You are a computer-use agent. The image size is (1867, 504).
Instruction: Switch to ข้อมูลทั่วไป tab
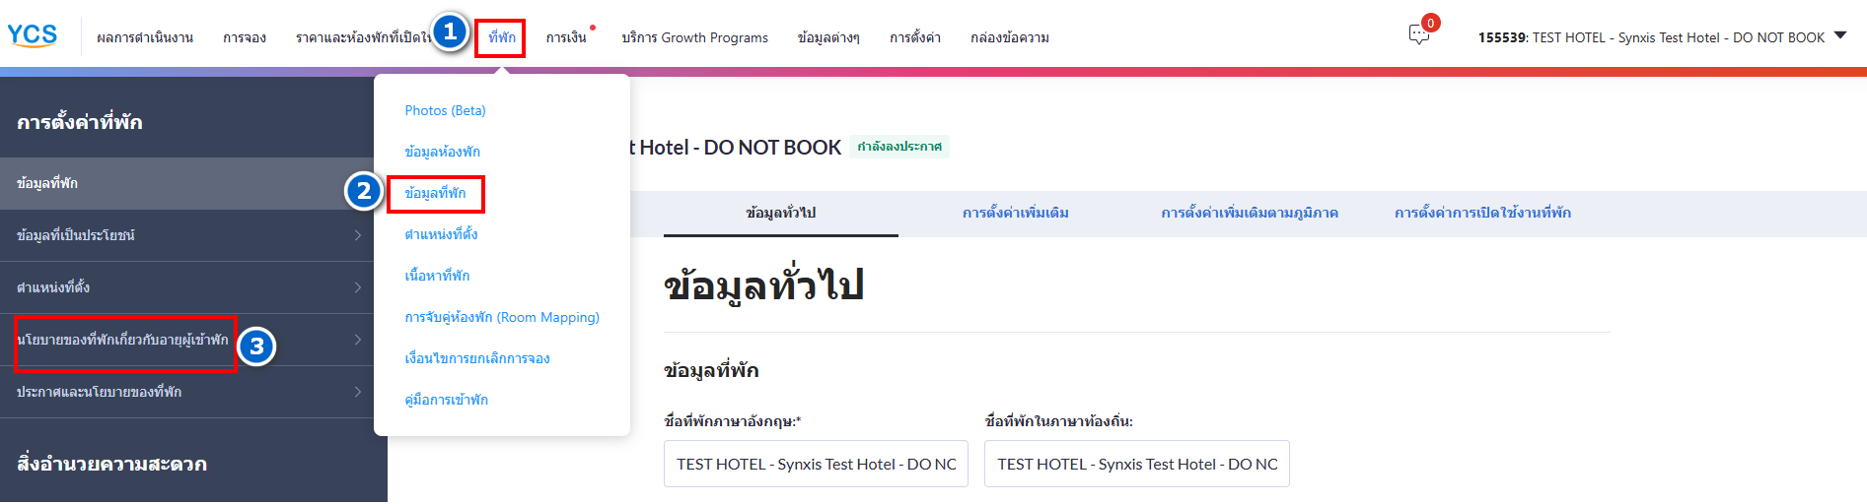coord(781,213)
